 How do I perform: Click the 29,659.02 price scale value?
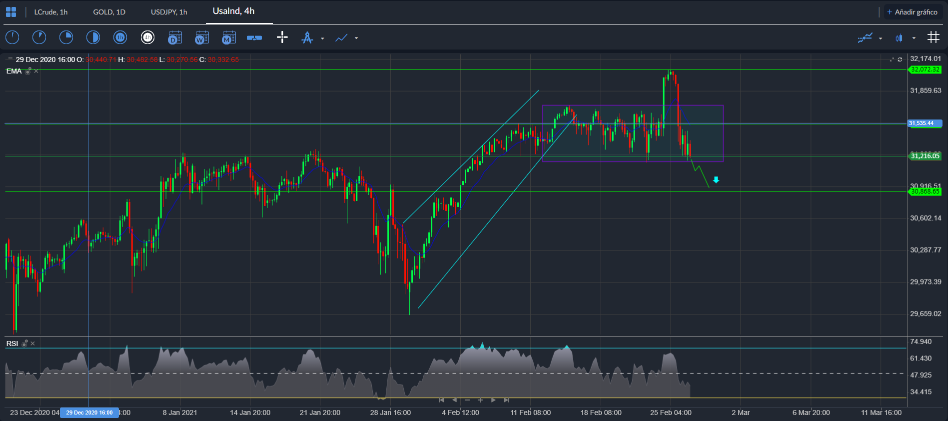tap(926, 313)
